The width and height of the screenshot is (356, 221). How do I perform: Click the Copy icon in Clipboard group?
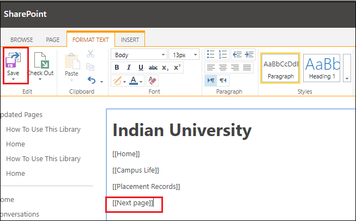pyautogui.click(x=90, y=67)
